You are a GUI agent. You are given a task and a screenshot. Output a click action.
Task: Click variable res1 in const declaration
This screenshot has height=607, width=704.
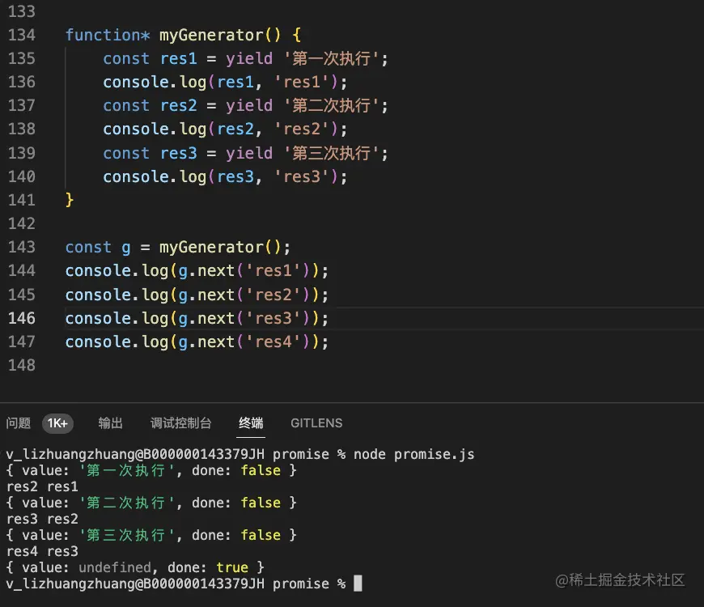[x=179, y=59]
